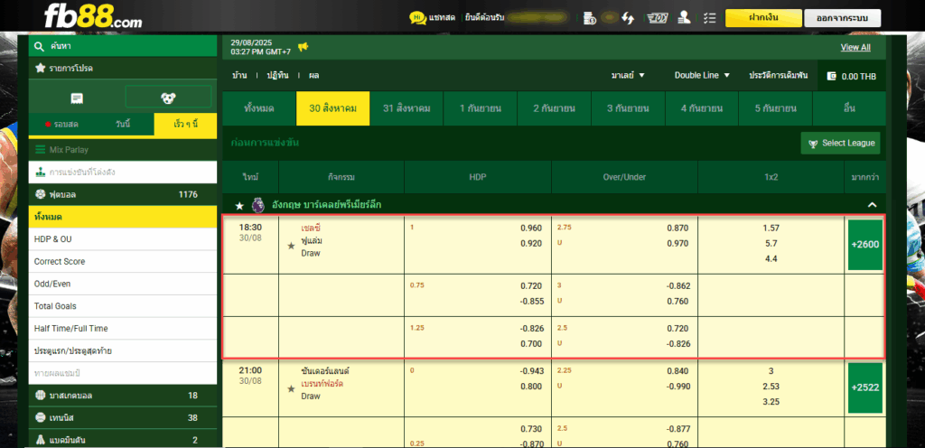Select Correct Score in sidebar
The image size is (925, 448).
tap(123, 262)
